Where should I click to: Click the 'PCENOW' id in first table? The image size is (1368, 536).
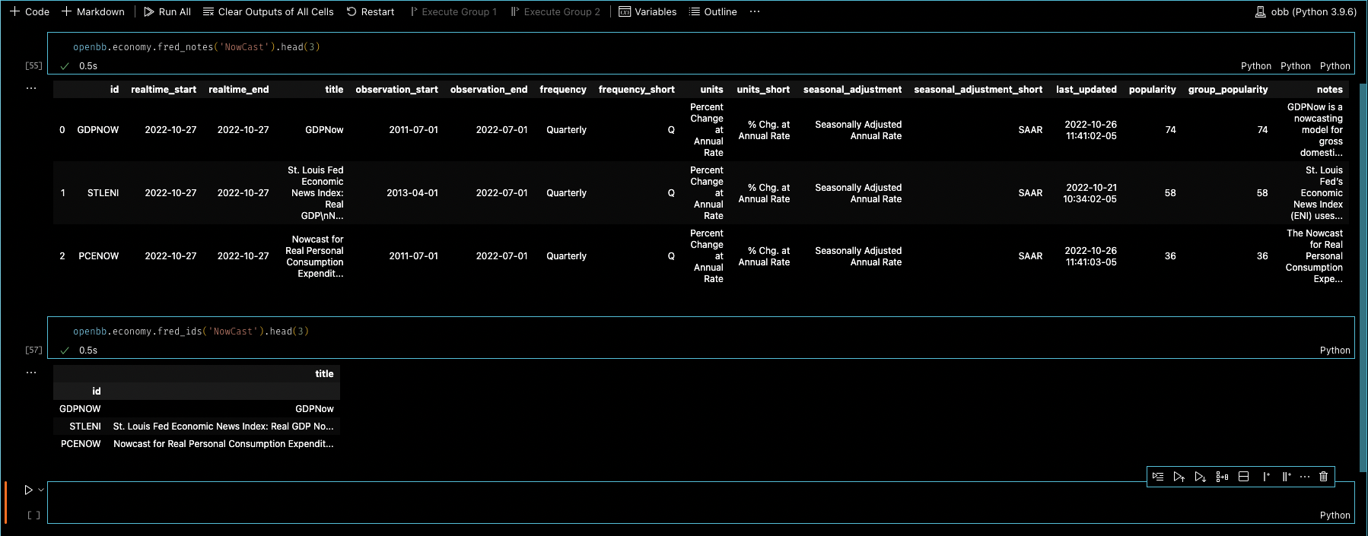click(98, 256)
